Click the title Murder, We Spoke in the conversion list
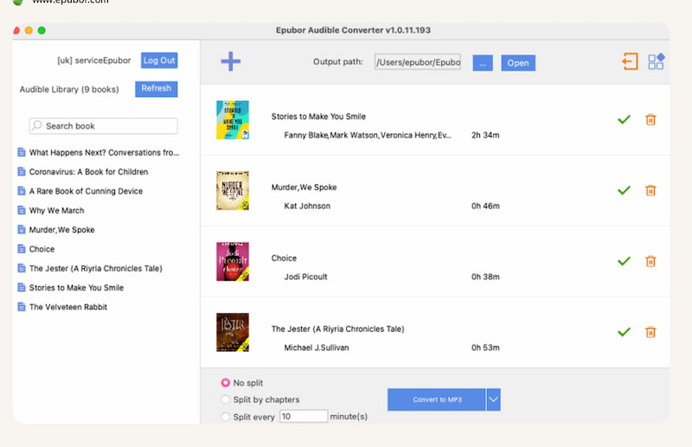692x447 pixels. click(x=304, y=187)
